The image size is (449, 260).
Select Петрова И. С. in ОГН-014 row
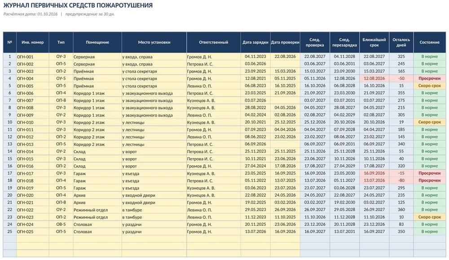[x=214, y=151]
